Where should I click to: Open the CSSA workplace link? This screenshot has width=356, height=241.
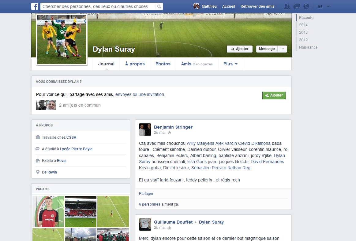click(71, 137)
